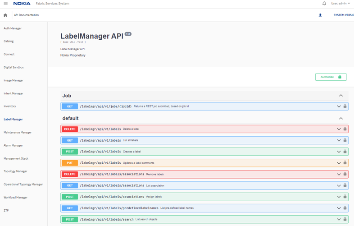Click lock icon on Remove labels row
The width and height of the screenshot is (354, 226).
pyautogui.click(x=345, y=174)
